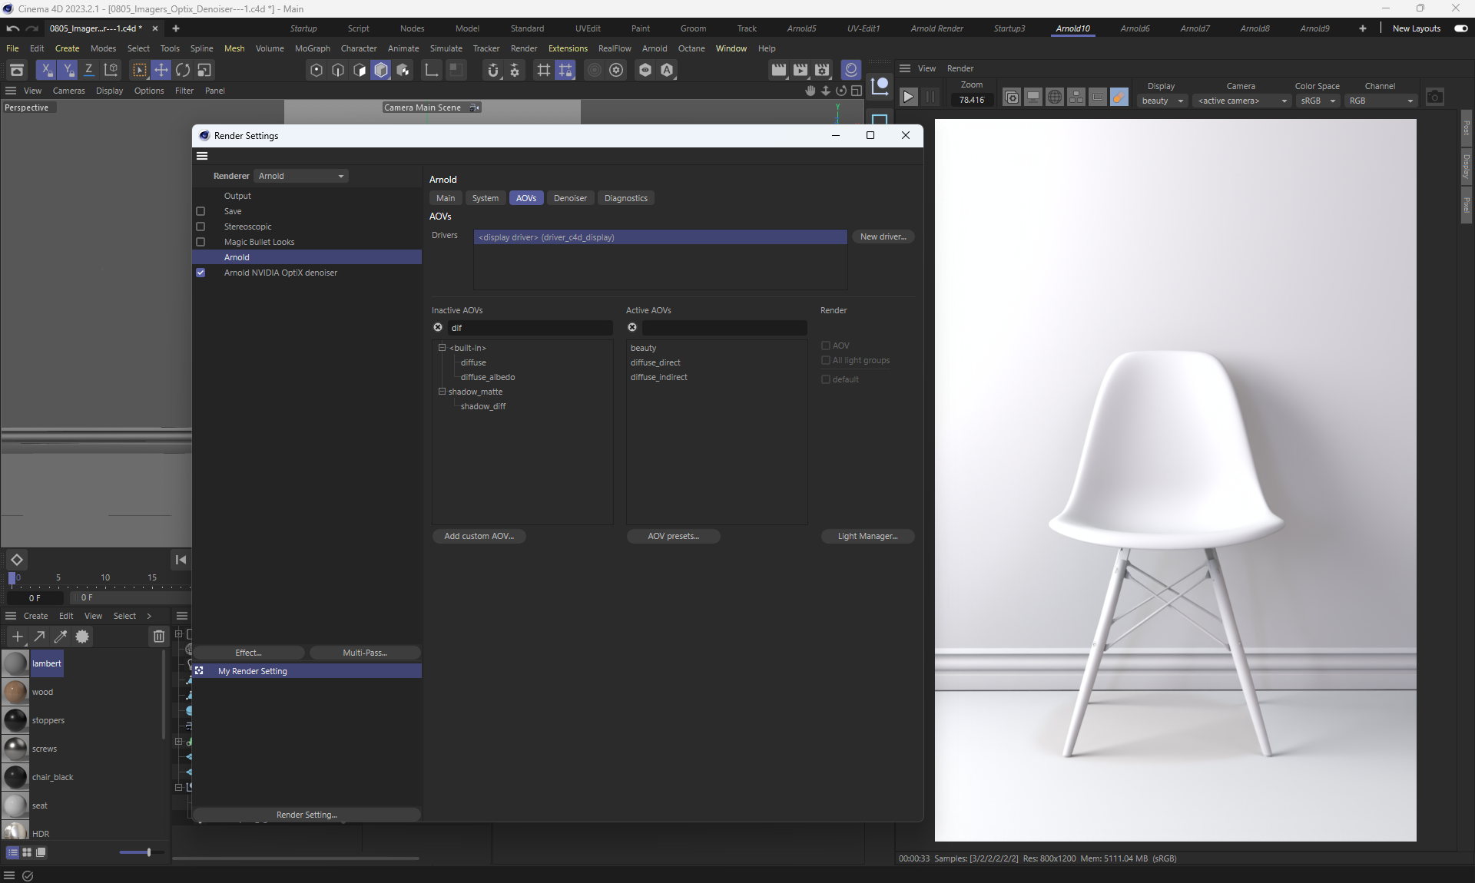Screen dimensions: 1475x883
Task: Click the Scale tool icon
Action: [x=204, y=70]
